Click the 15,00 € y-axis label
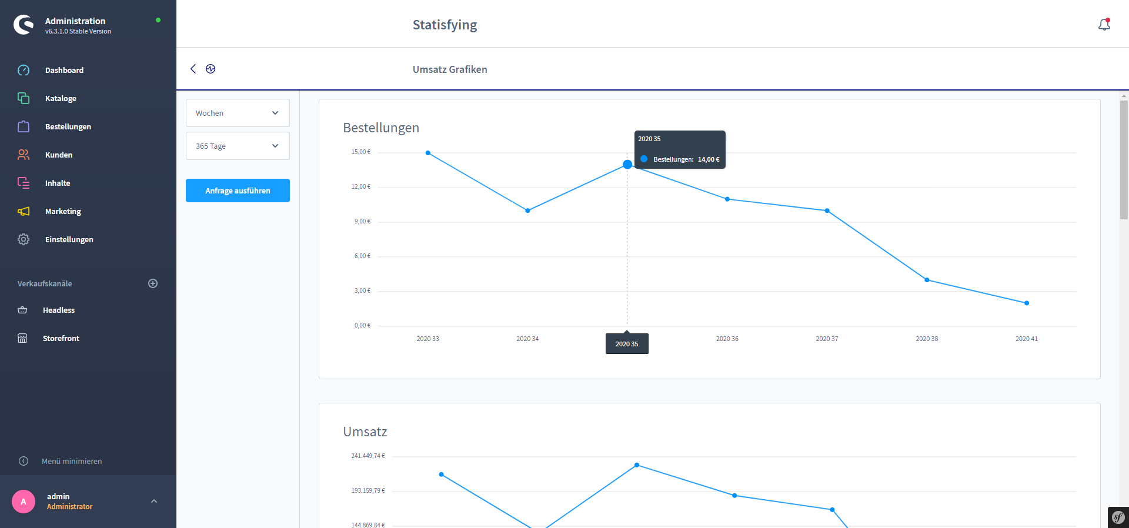Viewport: 1129px width, 528px height. click(x=361, y=152)
